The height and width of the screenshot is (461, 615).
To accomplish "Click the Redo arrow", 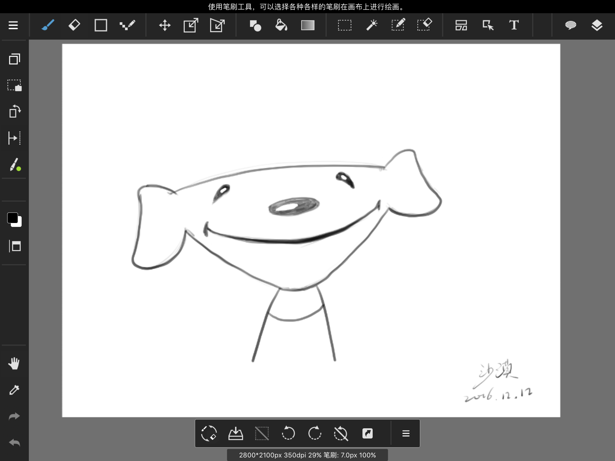I will pos(14,416).
